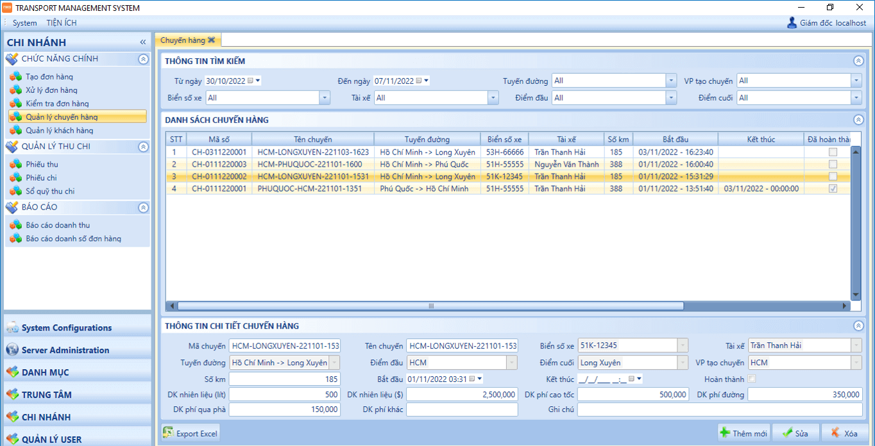Collapse the sidebar with double chevron

[x=143, y=42]
